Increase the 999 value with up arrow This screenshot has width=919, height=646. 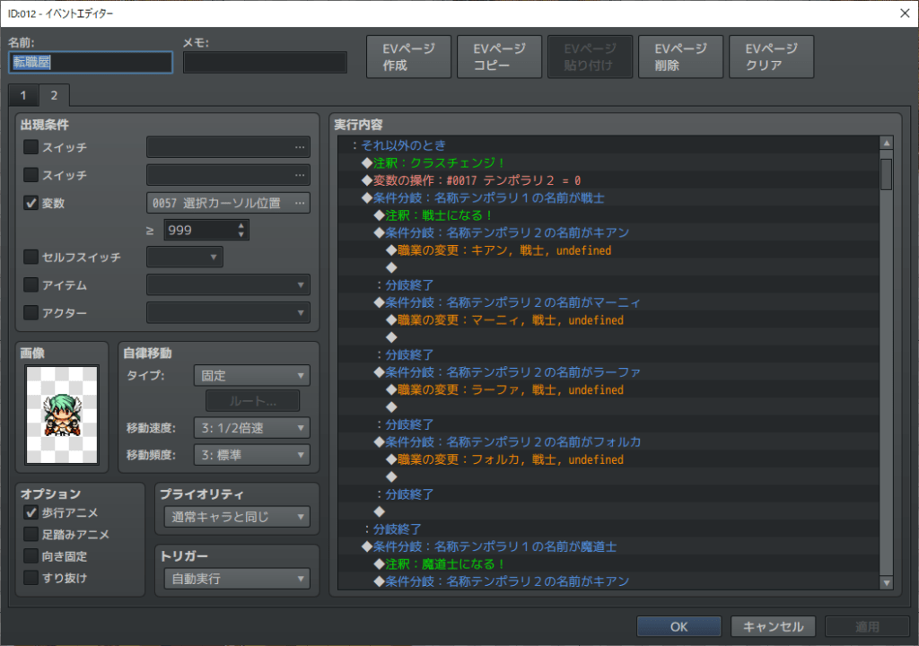pyautogui.click(x=241, y=225)
